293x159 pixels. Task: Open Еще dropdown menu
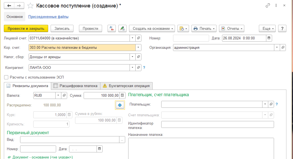(267, 28)
